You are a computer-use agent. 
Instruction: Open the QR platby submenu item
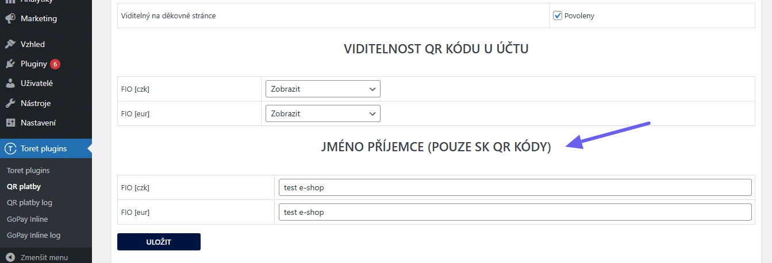pyautogui.click(x=24, y=186)
